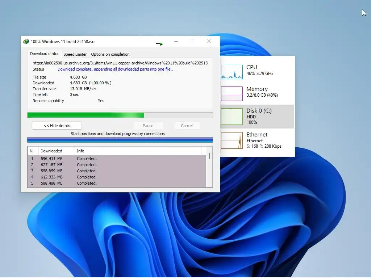Select connection row 3 with 558.859 MB
371x278 pixels.
(117, 171)
